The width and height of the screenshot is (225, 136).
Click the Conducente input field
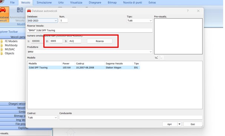131,117
